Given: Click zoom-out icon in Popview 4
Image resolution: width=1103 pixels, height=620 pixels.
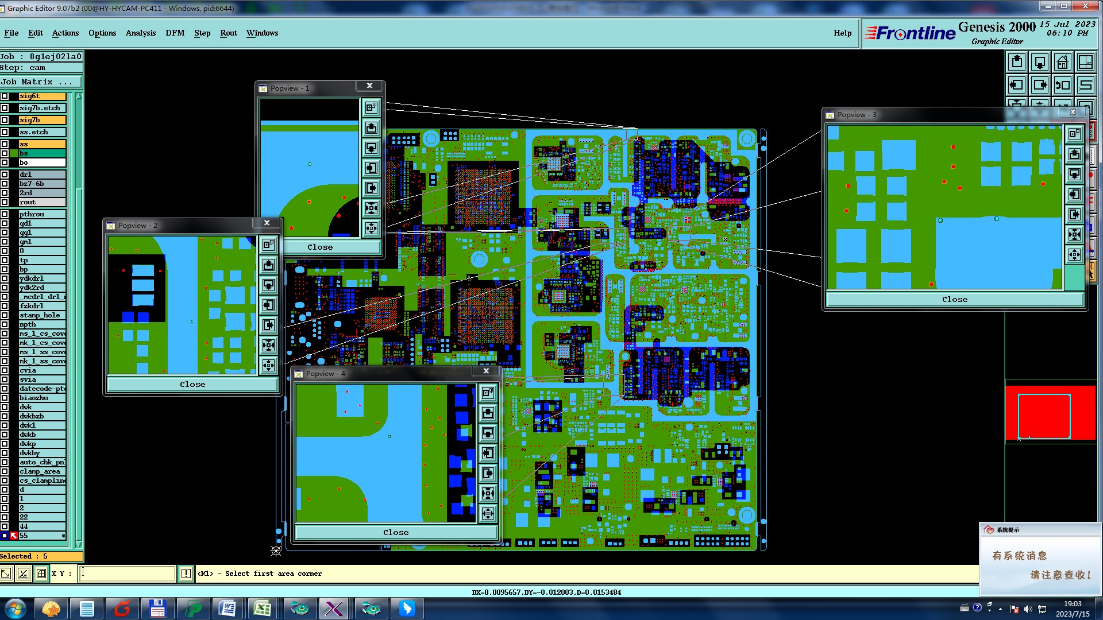Looking at the screenshot, I should point(488,513).
